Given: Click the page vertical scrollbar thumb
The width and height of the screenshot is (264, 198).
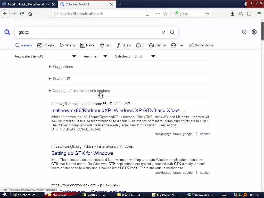Looking at the screenshot, I should pos(262,31).
